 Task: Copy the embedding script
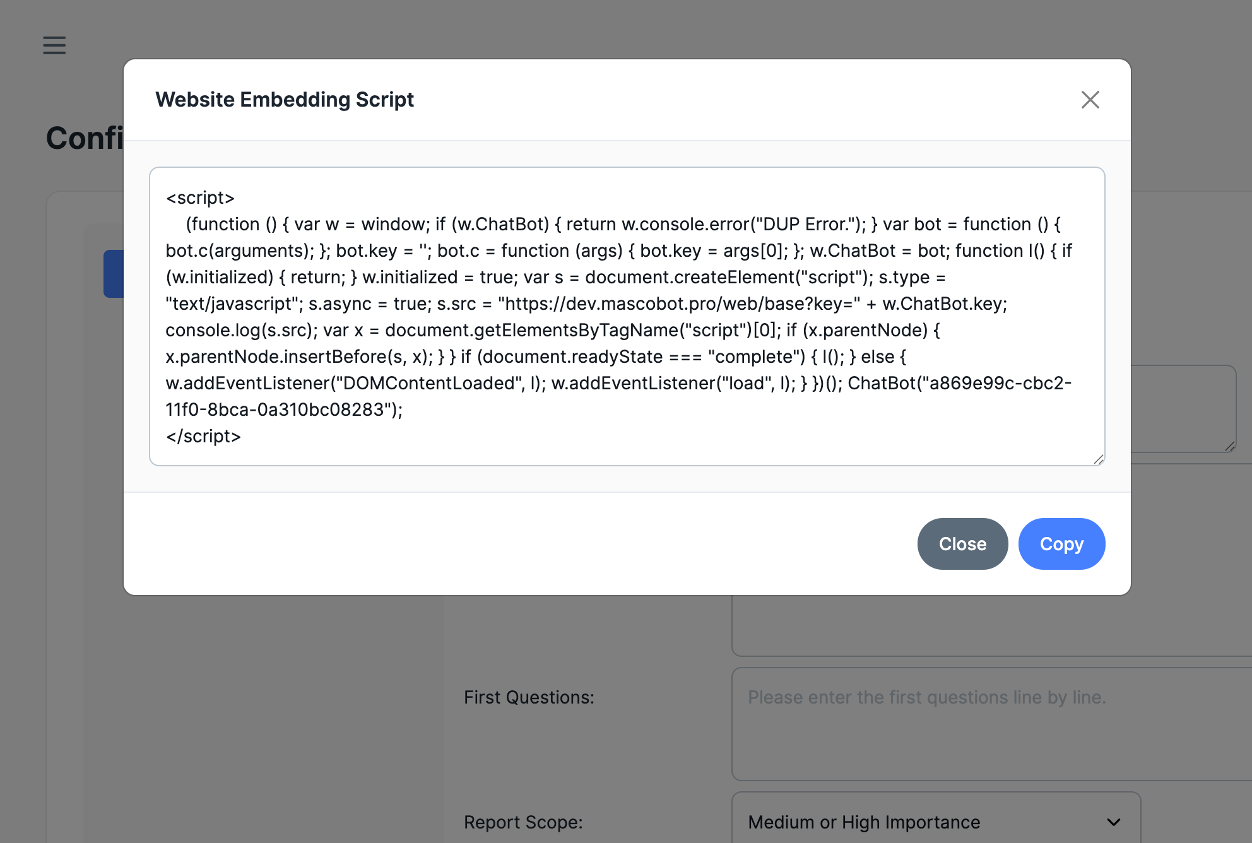1061,544
